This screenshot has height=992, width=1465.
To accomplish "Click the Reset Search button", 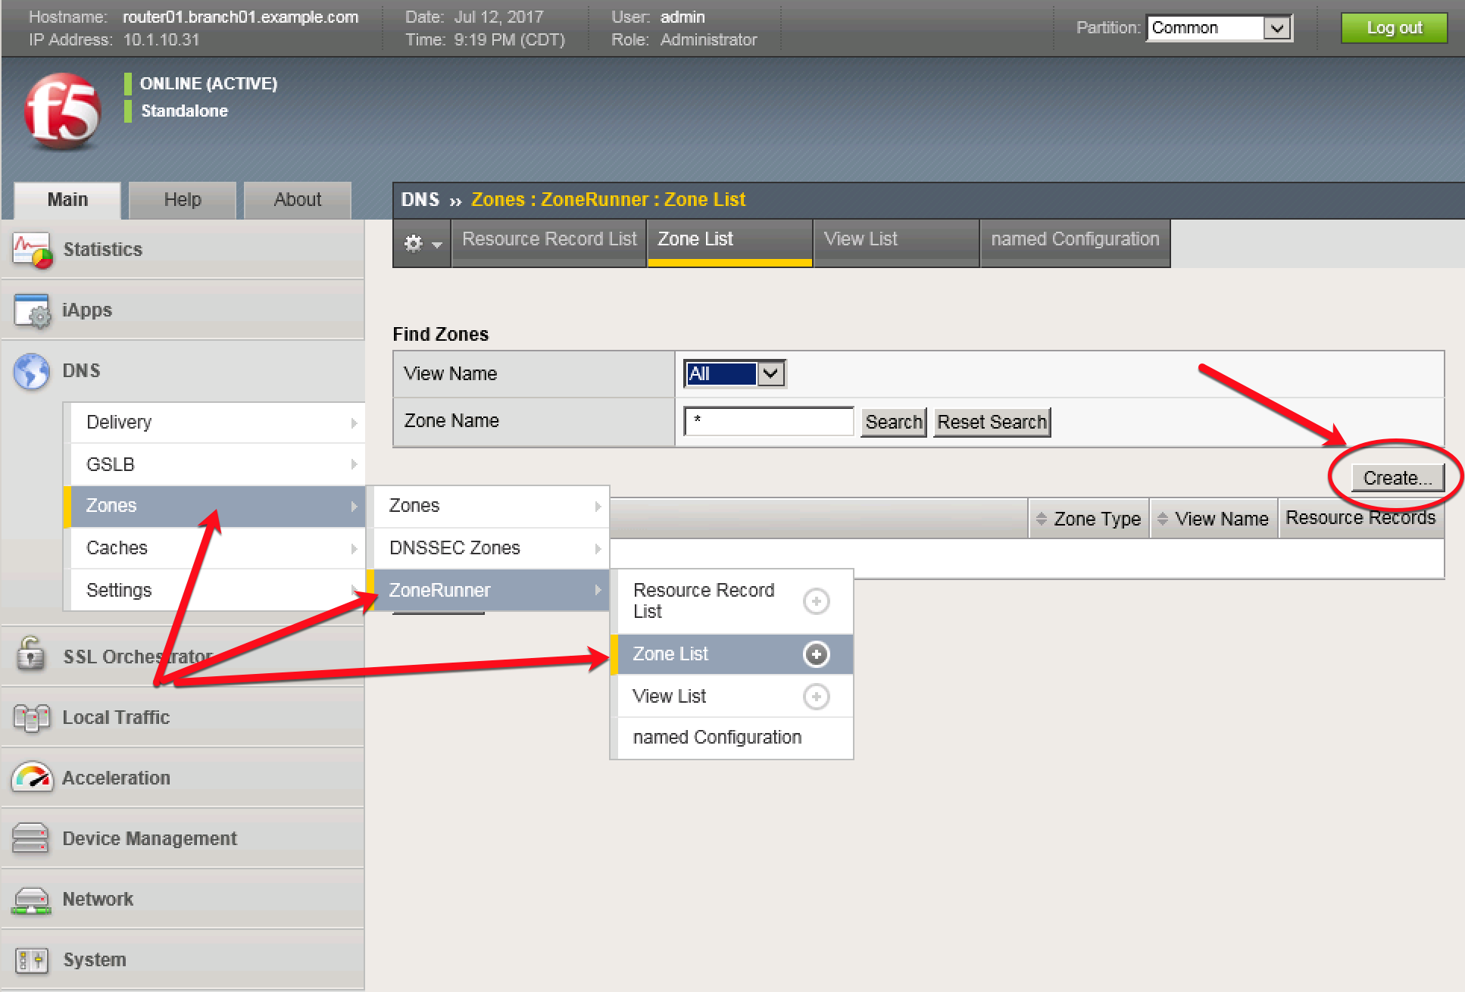I will (x=992, y=423).
